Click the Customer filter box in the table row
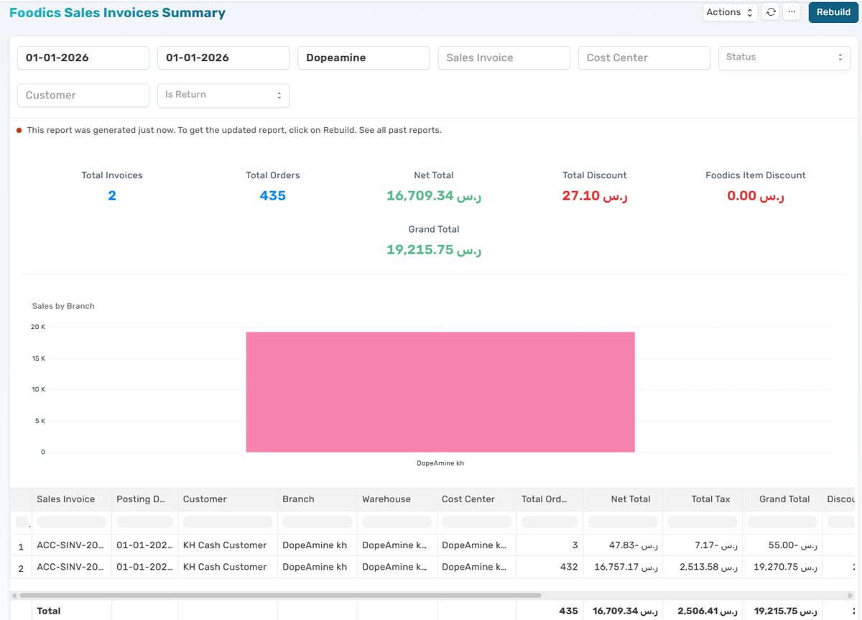862x620 pixels. (226, 521)
